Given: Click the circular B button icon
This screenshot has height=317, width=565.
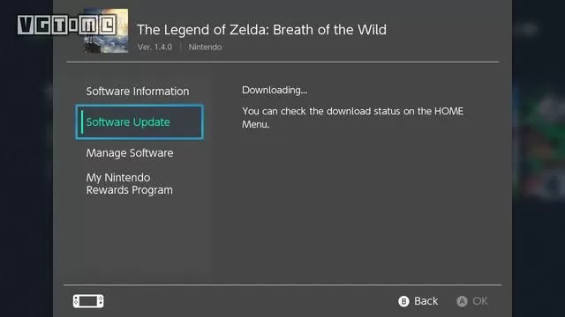Looking at the screenshot, I should pos(403,301).
